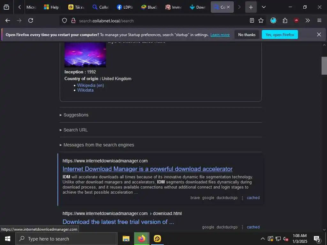Open options dots of the download.html result
Screen dimensions: 327x245
pyautogui.click(x=242, y=227)
